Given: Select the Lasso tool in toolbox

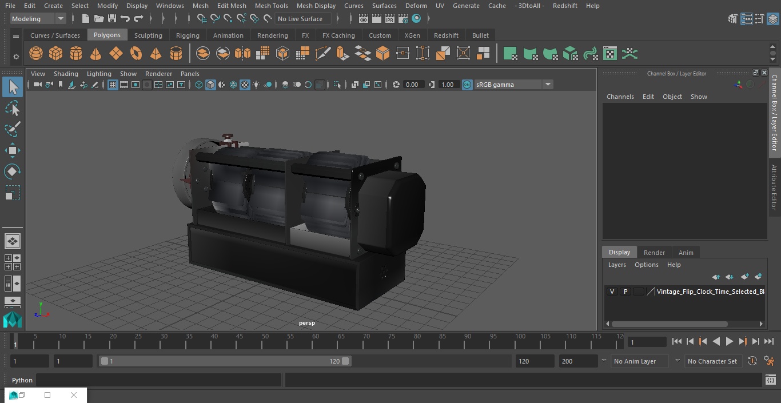Looking at the screenshot, I should click(13, 109).
